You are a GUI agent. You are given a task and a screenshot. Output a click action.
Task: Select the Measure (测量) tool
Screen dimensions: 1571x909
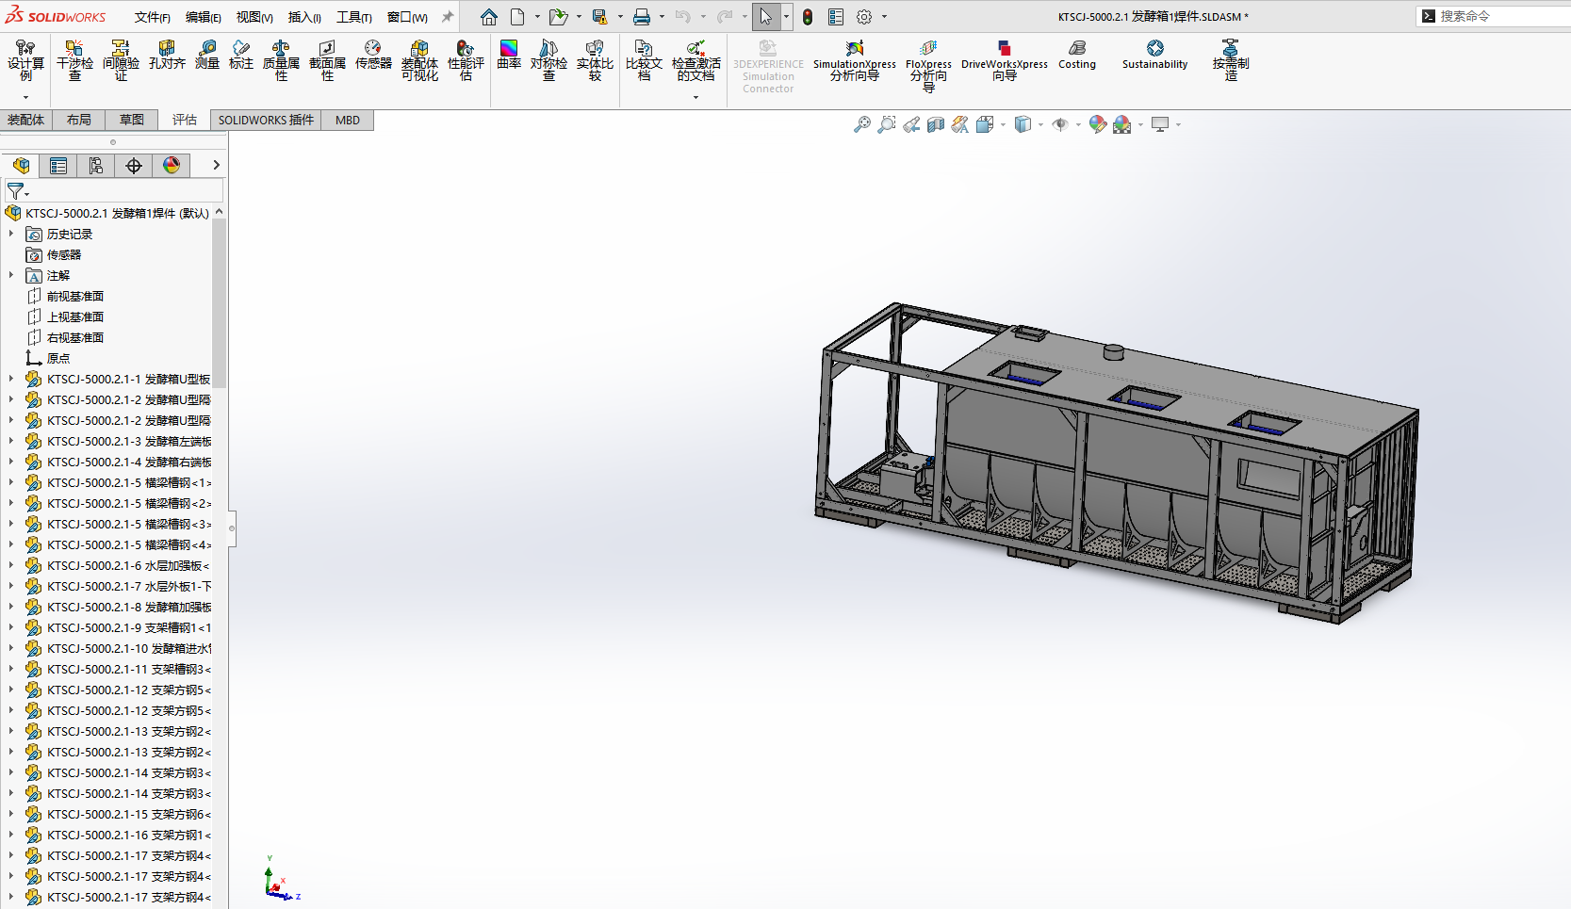(x=206, y=55)
